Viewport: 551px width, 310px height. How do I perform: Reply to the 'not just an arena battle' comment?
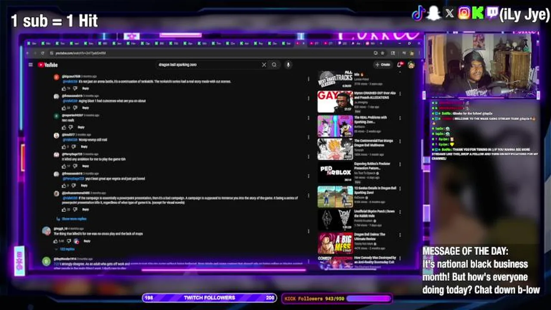[x=86, y=88]
